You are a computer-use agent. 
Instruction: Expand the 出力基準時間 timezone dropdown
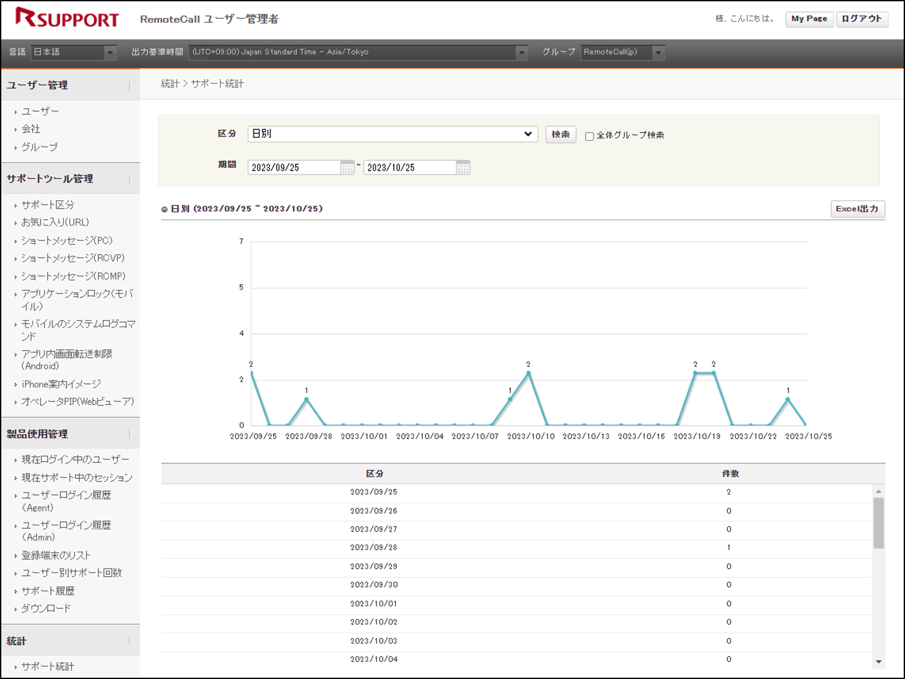click(x=359, y=52)
